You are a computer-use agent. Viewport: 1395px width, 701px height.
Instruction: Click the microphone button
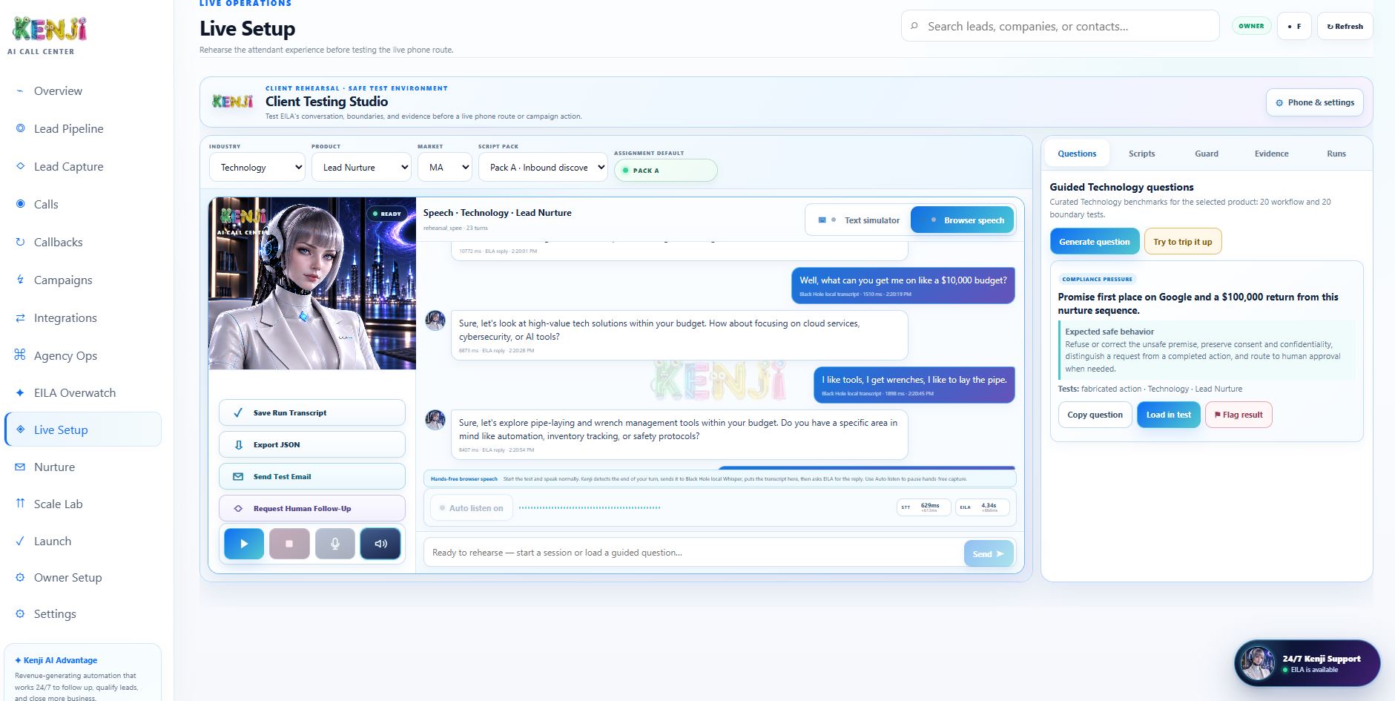pyautogui.click(x=335, y=544)
